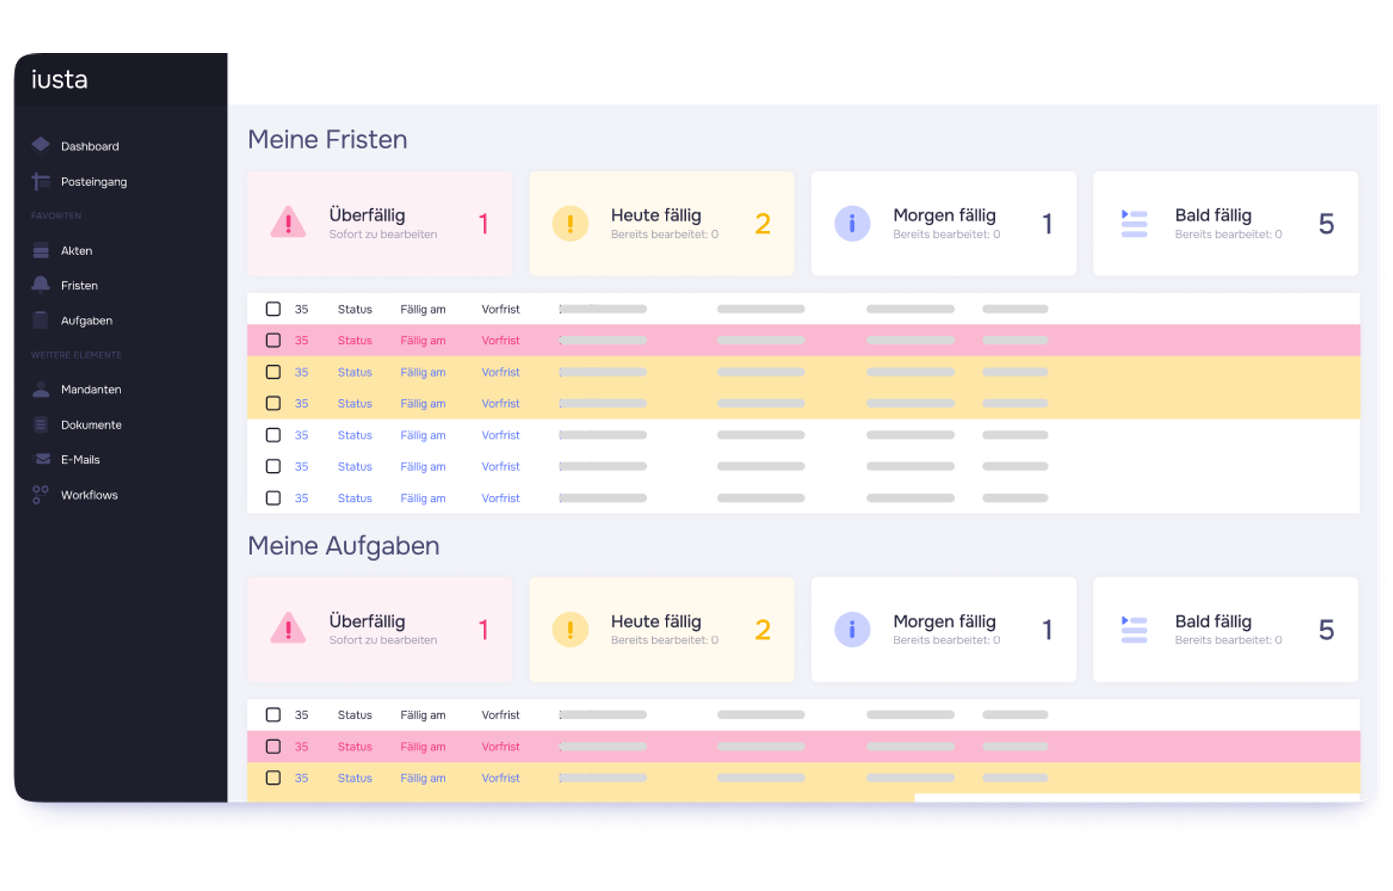Filter Aufgaben by the Überfällig card
Viewport: 1393px width, 891px height.
379,630
